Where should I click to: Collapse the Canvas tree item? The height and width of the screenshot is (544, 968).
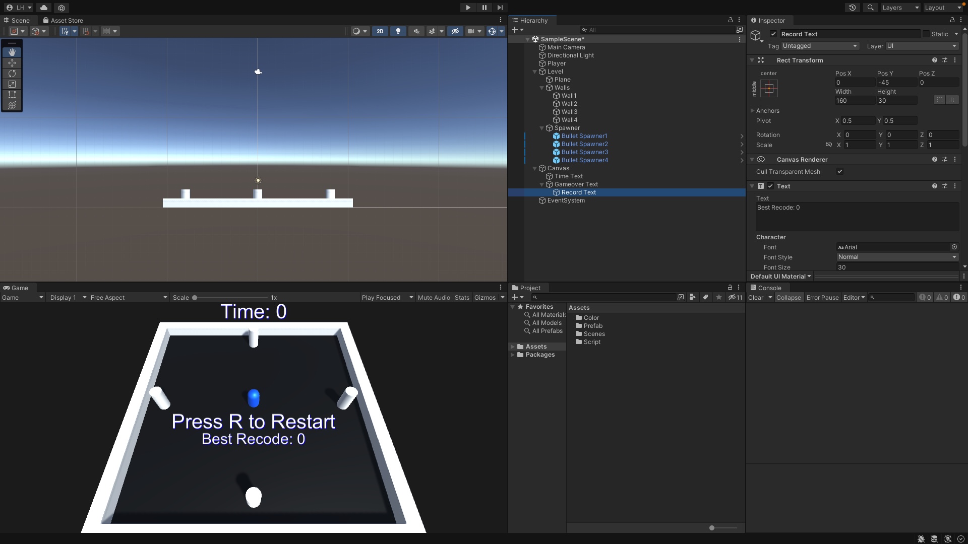pyautogui.click(x=535, y=168)
